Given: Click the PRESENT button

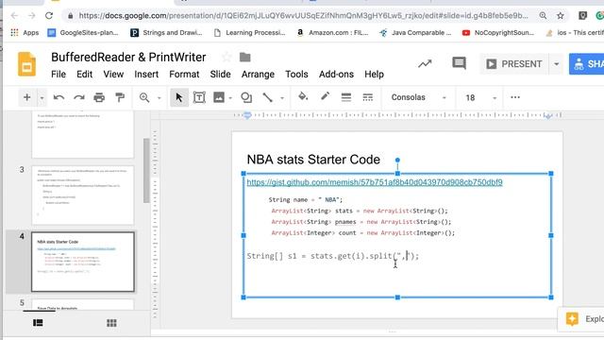Looking at the screenshot, I should [514, 64].
